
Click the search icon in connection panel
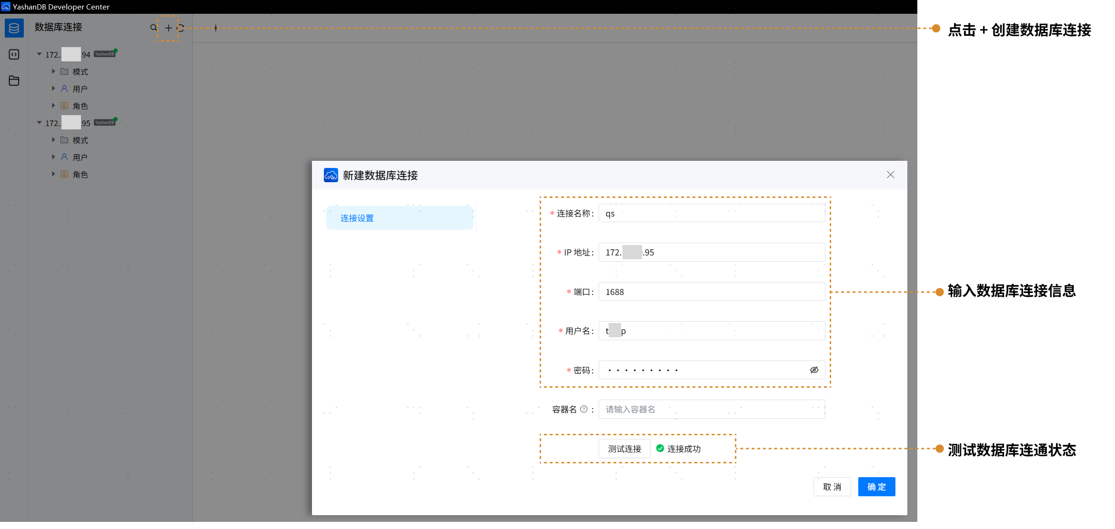[x=153, y=28]
